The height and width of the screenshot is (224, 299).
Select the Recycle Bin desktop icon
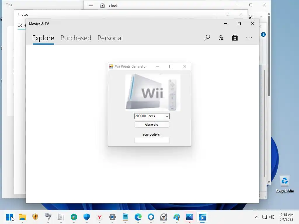[x=285, y=184]
